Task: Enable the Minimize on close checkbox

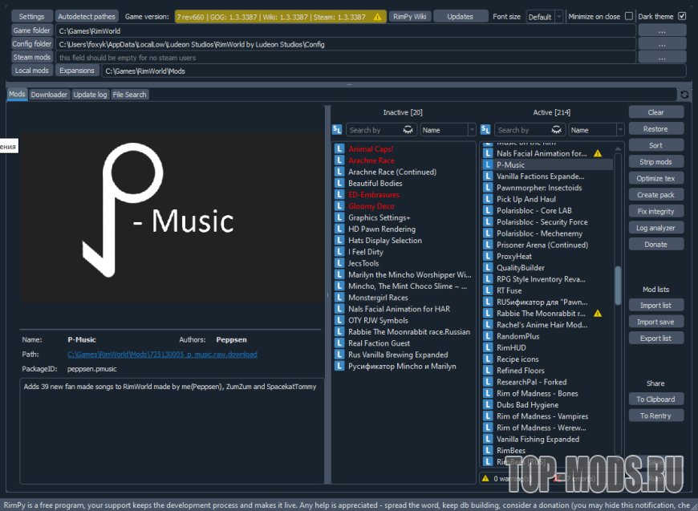Action: [x=628, y=16]
